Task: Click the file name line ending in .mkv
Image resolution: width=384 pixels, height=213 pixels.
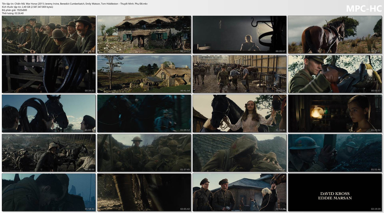Action: pyautogui.click(x=75, y=4)
